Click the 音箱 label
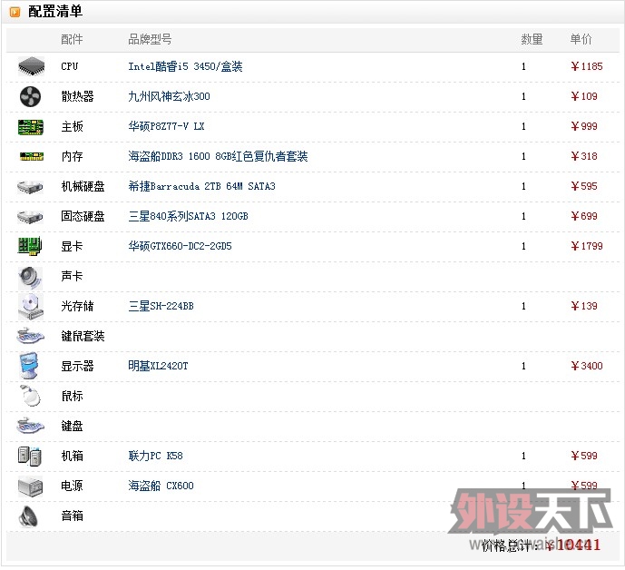This screenshot has width=625, height=570. 72,516
